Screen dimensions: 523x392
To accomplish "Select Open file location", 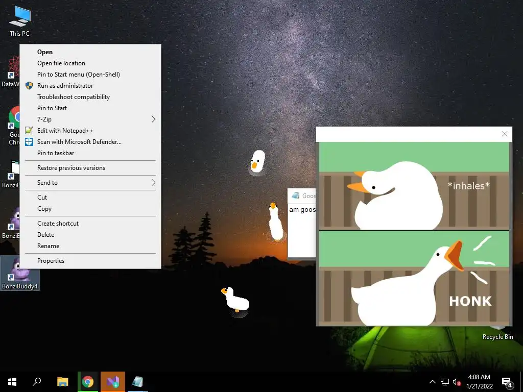I will [x=90, y=63].
